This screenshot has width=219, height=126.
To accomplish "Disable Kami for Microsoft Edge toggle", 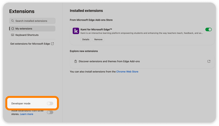I will (x=209, y=30).
